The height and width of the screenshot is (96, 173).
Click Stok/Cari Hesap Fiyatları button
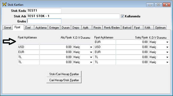64,74
